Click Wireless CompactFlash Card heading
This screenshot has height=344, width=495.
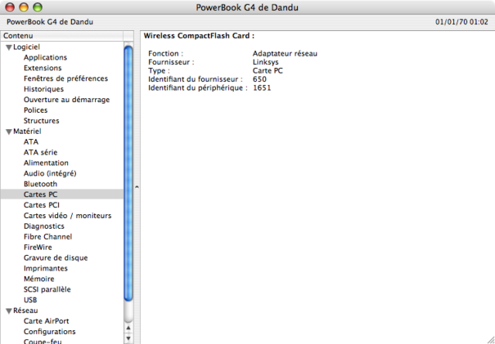[x=199, y=36]
